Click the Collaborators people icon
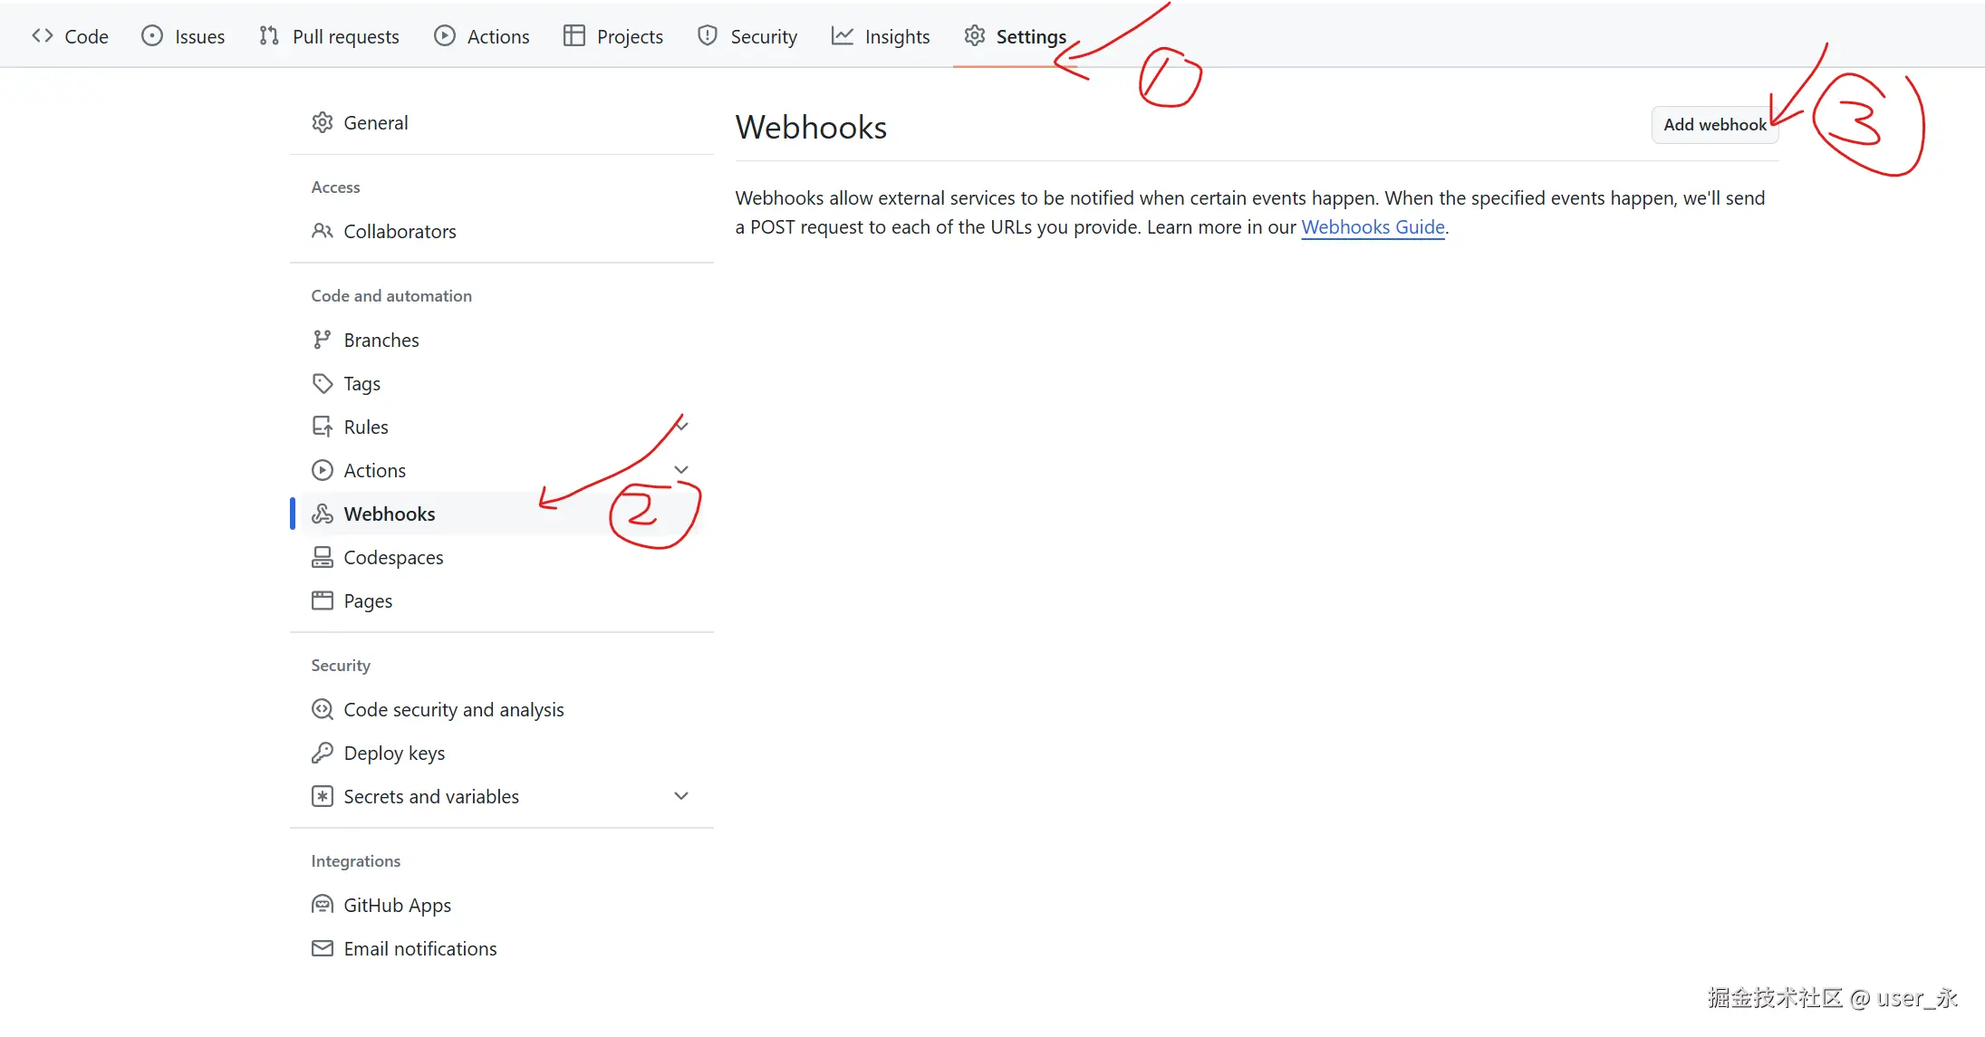 click(322, 231)
